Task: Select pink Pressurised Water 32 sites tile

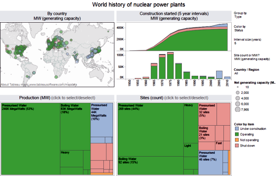Action: pos(208,114)
